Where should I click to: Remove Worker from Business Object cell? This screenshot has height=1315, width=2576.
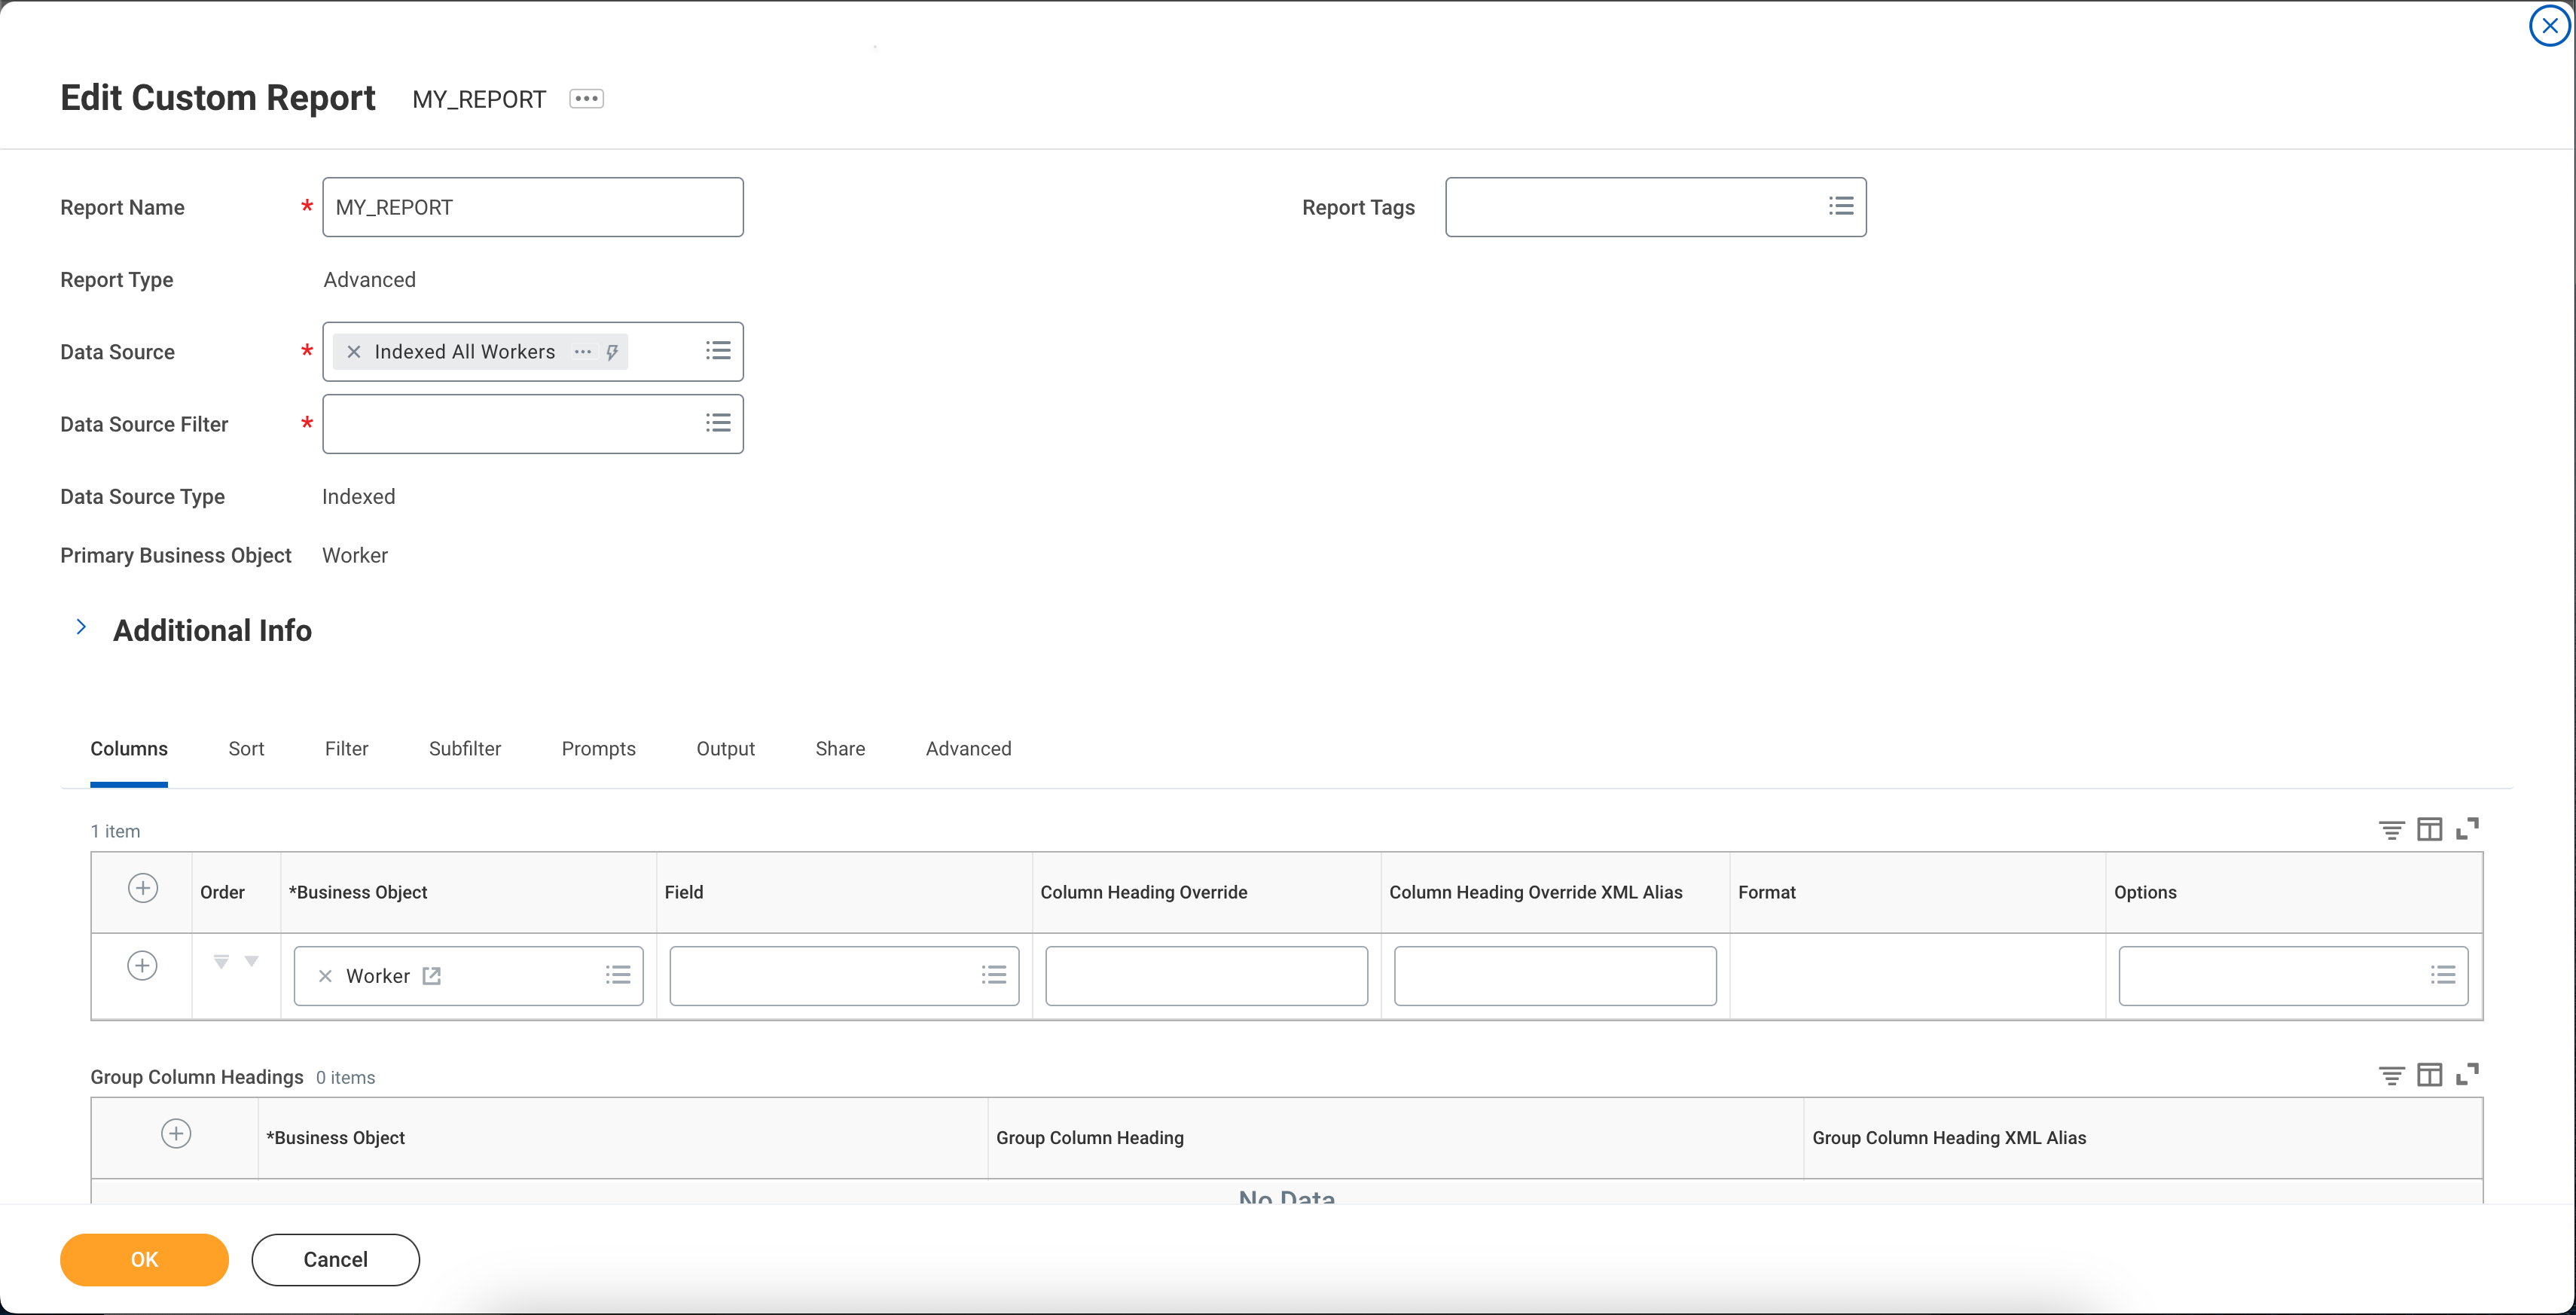pyautogui.click(x=325, y=976)
